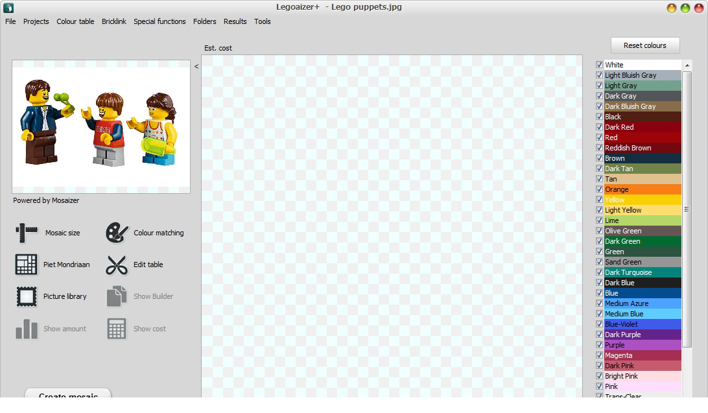Collapse the left panel with the < arrow
Screen dimensions: 708x413
click(x=196, y=66)
